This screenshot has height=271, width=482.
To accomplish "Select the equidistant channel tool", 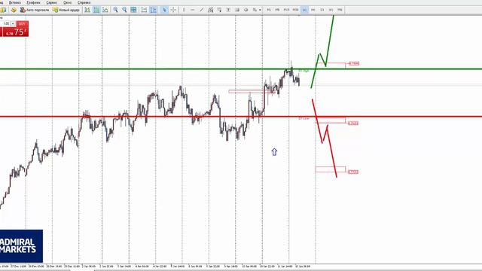I will [210, 10].
